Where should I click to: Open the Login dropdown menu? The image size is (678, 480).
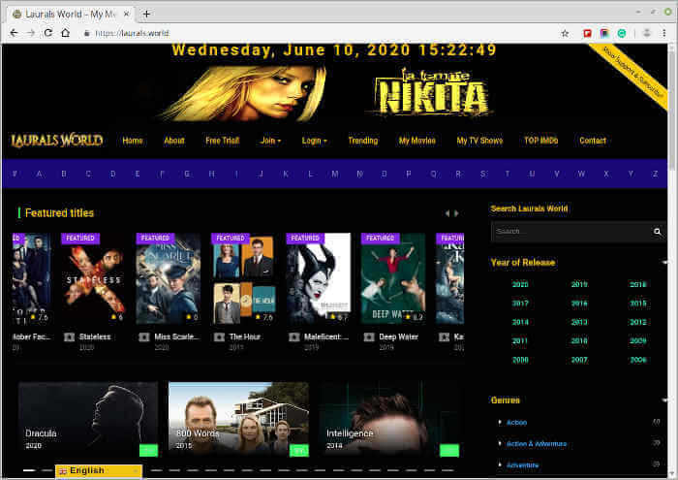click(x=314, y=141)
